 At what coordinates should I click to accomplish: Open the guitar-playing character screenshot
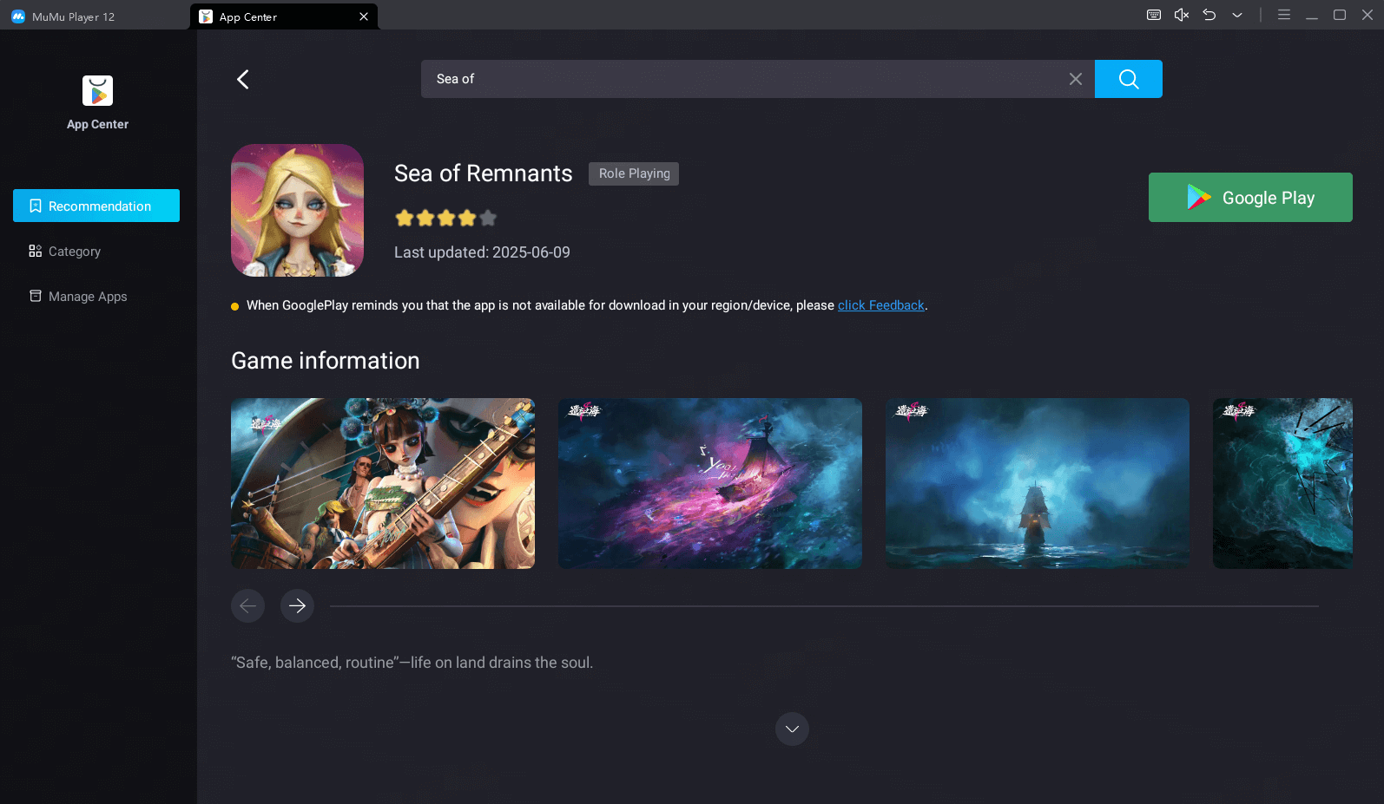click(383, 483)
